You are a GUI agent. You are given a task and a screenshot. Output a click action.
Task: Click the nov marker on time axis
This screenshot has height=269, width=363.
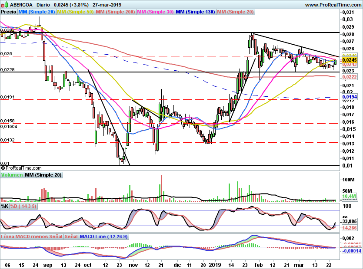coord(133,265)
